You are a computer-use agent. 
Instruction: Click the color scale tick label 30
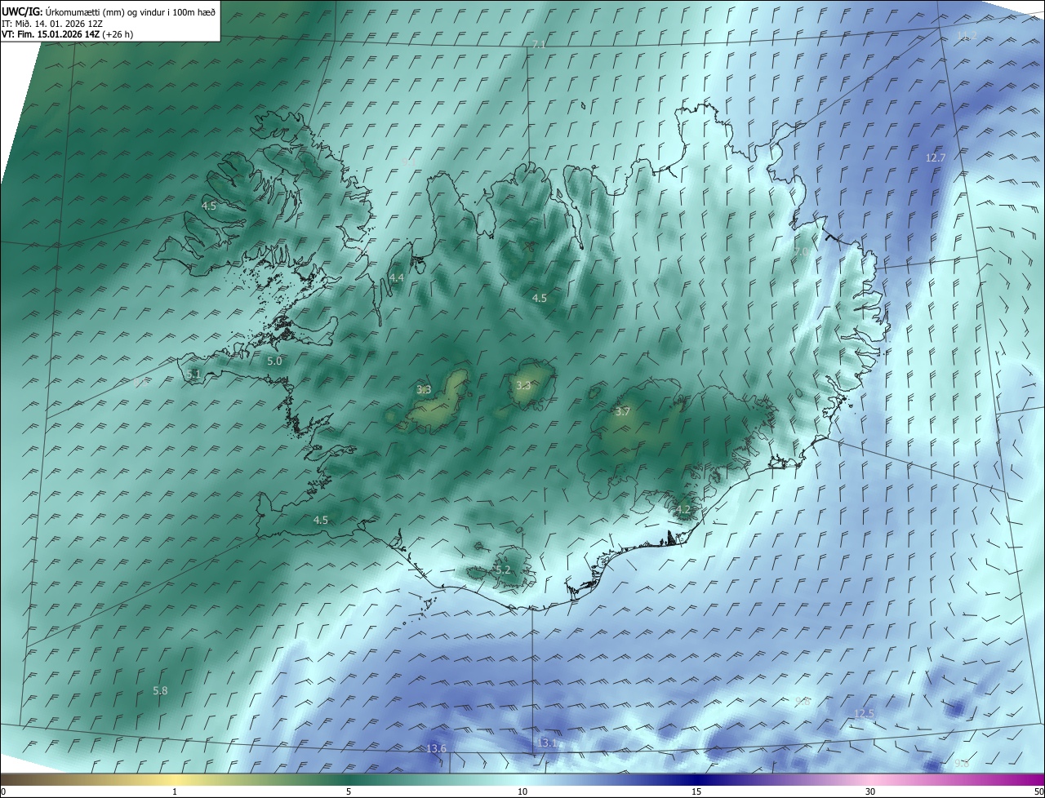[870, 791]
